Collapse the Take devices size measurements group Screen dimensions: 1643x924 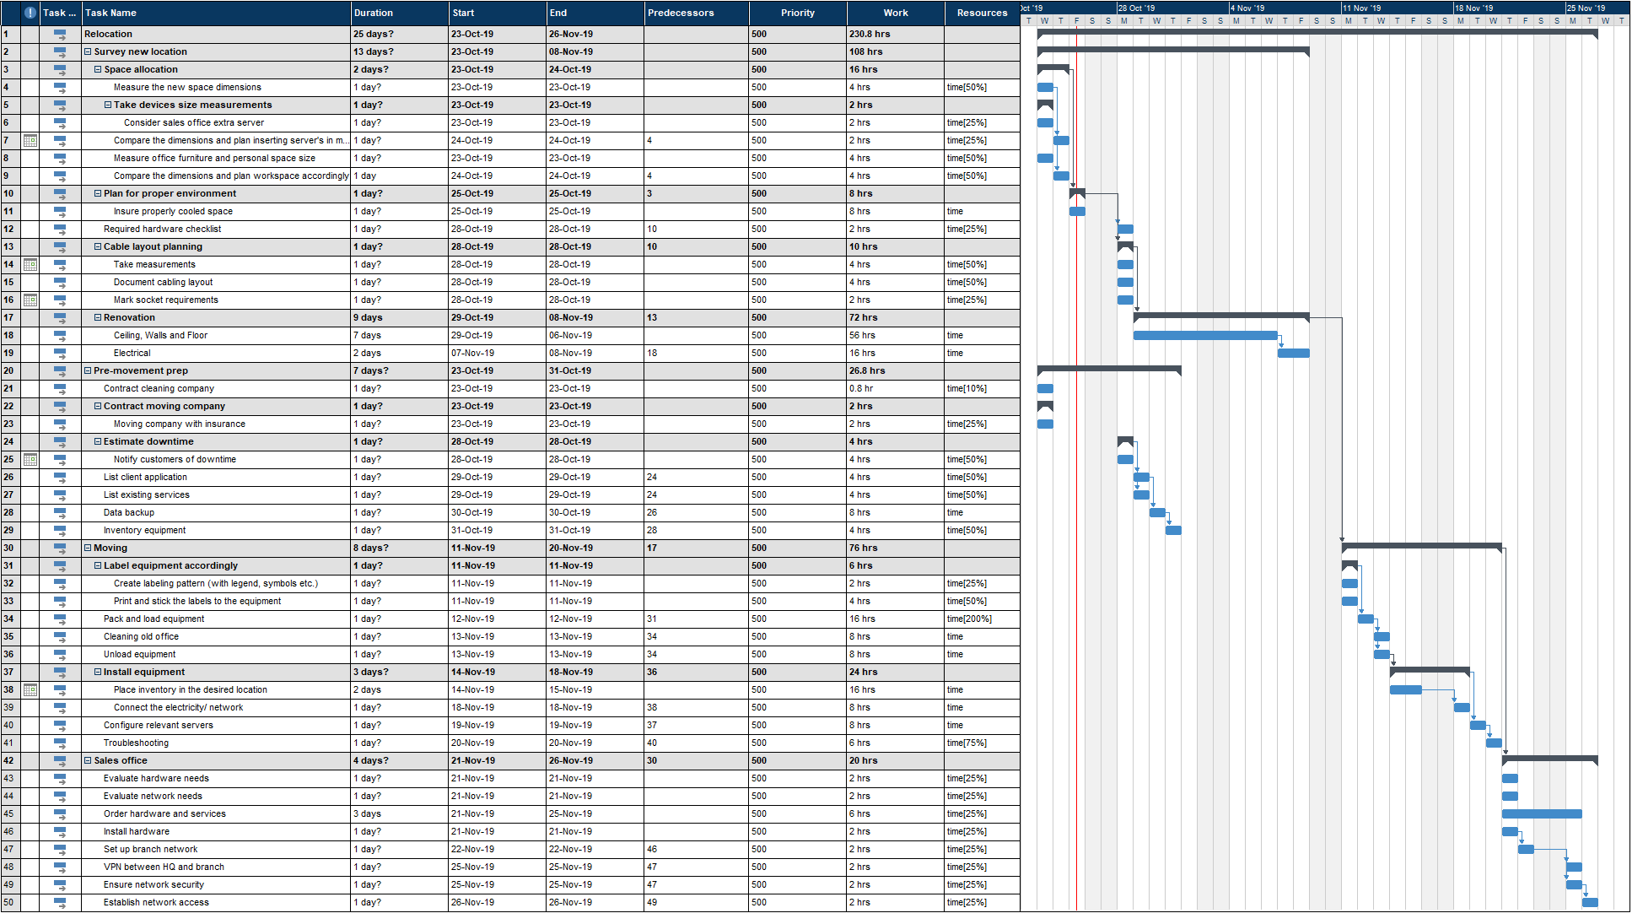pos(107,105)
